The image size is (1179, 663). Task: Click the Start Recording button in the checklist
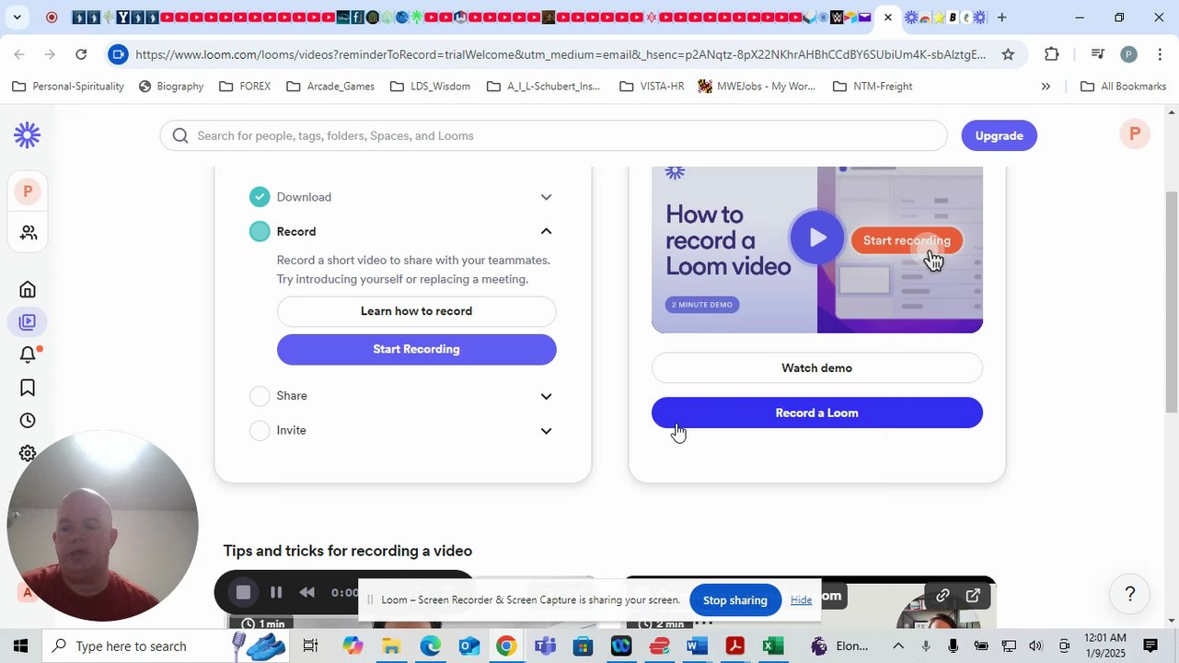[416, 349]
